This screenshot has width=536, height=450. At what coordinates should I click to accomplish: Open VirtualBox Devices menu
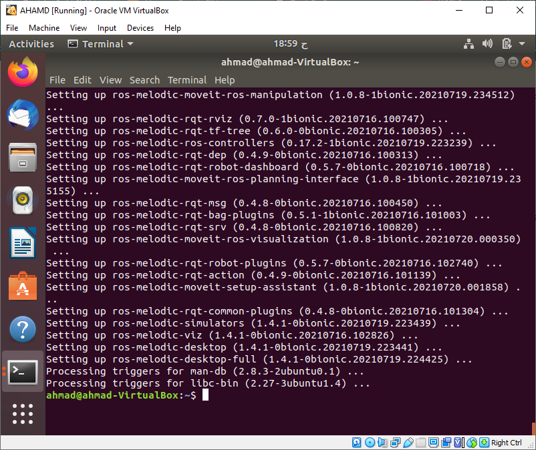point(140,28)
